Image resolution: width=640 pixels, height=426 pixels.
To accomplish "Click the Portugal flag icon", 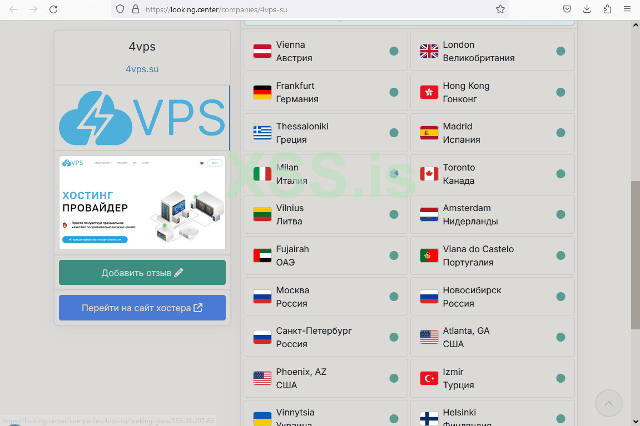I will point(429,255).
